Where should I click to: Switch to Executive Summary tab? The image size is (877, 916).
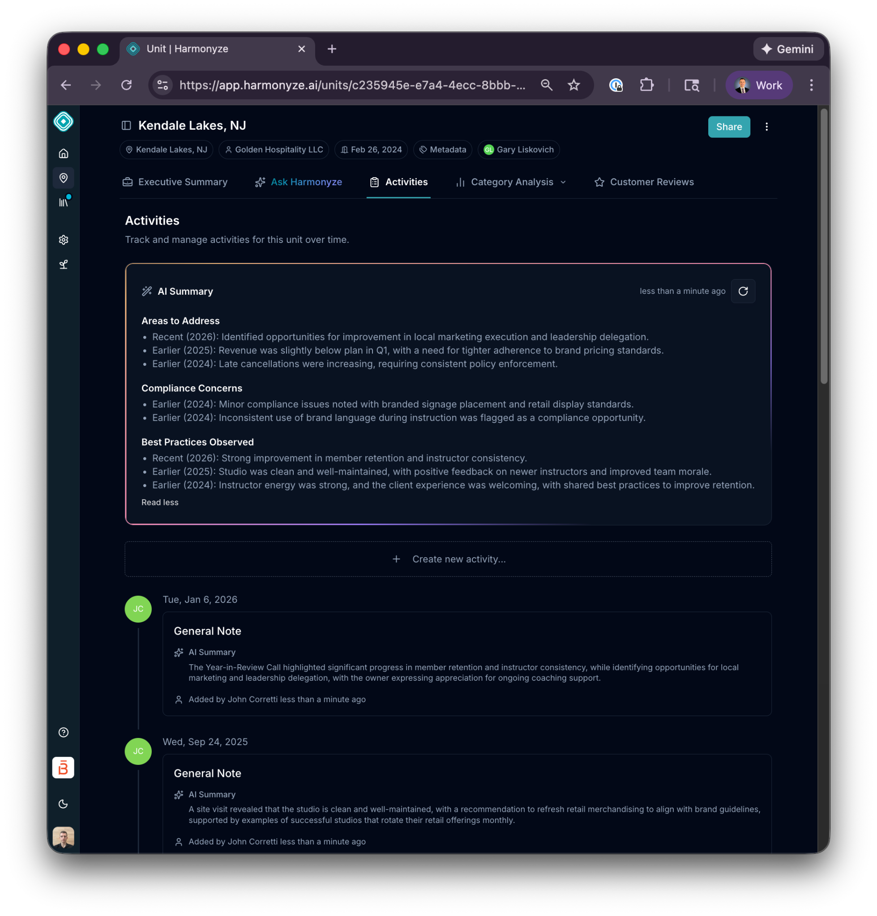tap(175, 182)
